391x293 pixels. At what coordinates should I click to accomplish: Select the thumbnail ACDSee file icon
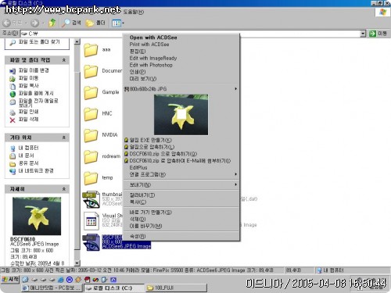(x=91, y=199)
